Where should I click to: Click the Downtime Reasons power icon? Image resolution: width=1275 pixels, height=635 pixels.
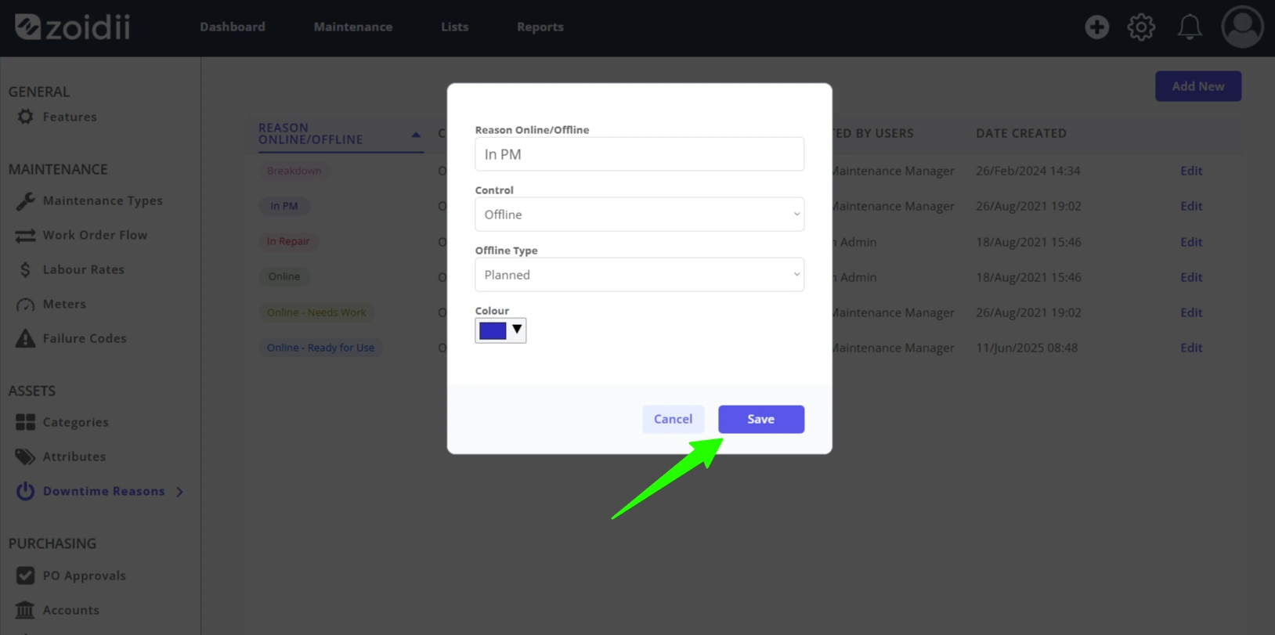tap(25, 491)
